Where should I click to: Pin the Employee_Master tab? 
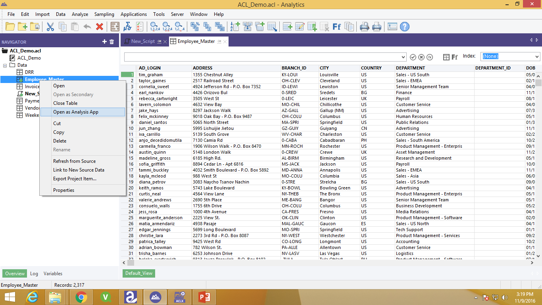219,42
